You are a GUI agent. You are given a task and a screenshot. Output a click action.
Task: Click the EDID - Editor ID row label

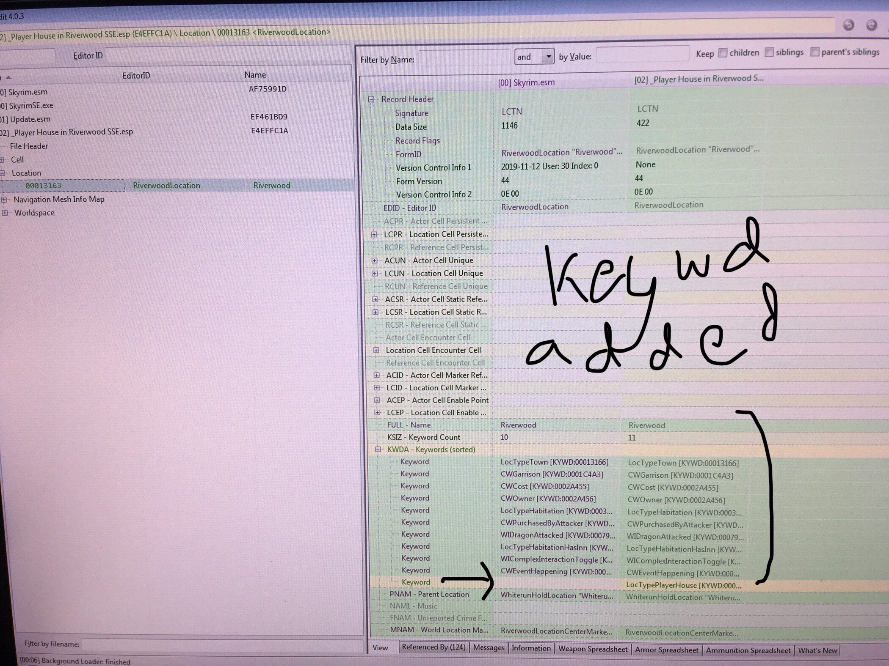tap(409, 208)
